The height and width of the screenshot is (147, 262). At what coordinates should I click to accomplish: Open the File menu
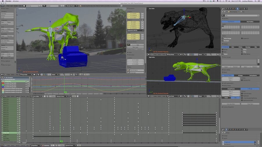[x=8, y=6]
